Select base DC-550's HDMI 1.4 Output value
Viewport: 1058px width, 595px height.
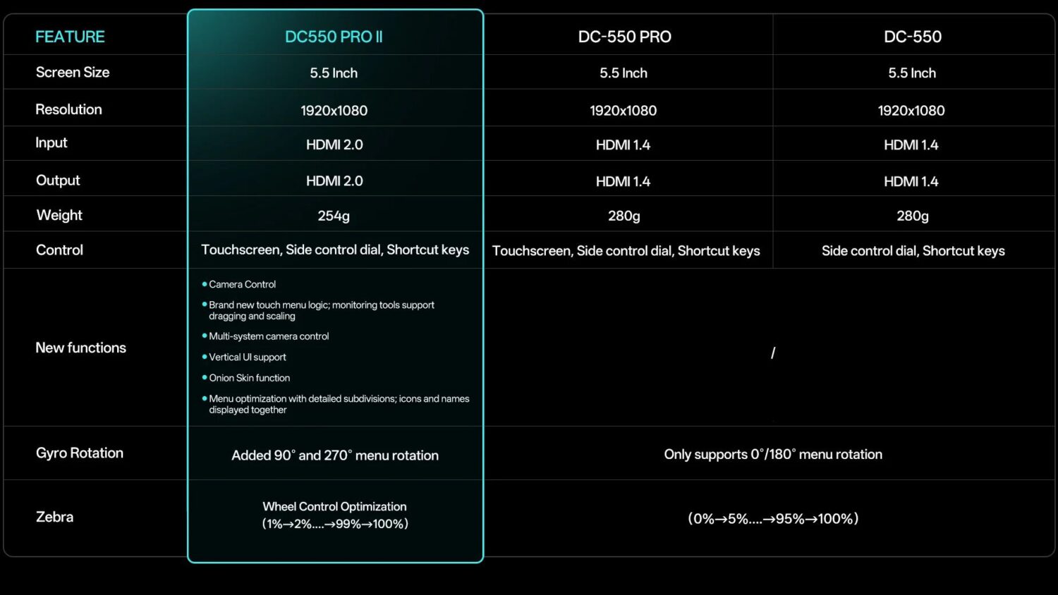tap(911, 182)
